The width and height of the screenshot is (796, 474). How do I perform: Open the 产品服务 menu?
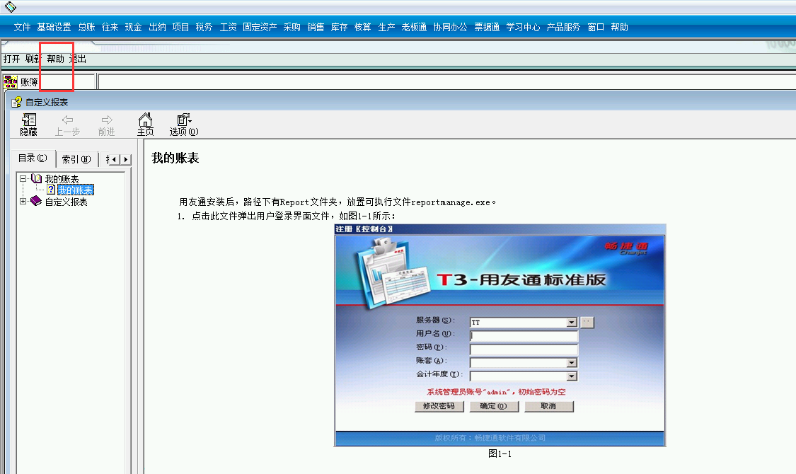563,28
